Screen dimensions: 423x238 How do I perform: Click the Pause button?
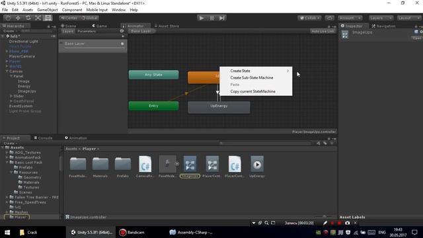click(211, 18)
